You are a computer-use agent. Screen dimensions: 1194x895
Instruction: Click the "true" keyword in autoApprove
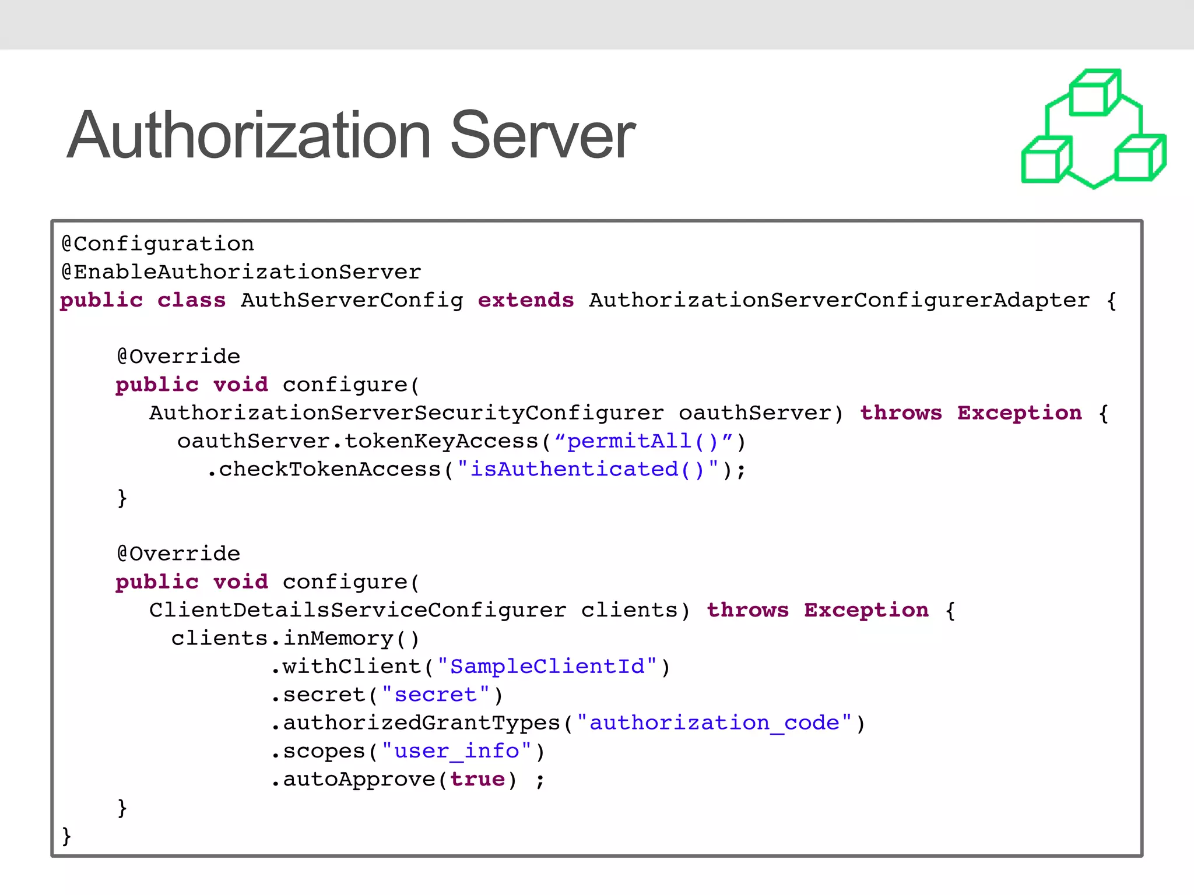click(x=477, y=780)
